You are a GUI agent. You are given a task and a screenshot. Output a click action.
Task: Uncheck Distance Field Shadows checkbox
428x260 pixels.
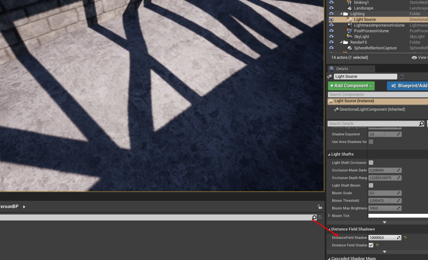click(371, 245)
